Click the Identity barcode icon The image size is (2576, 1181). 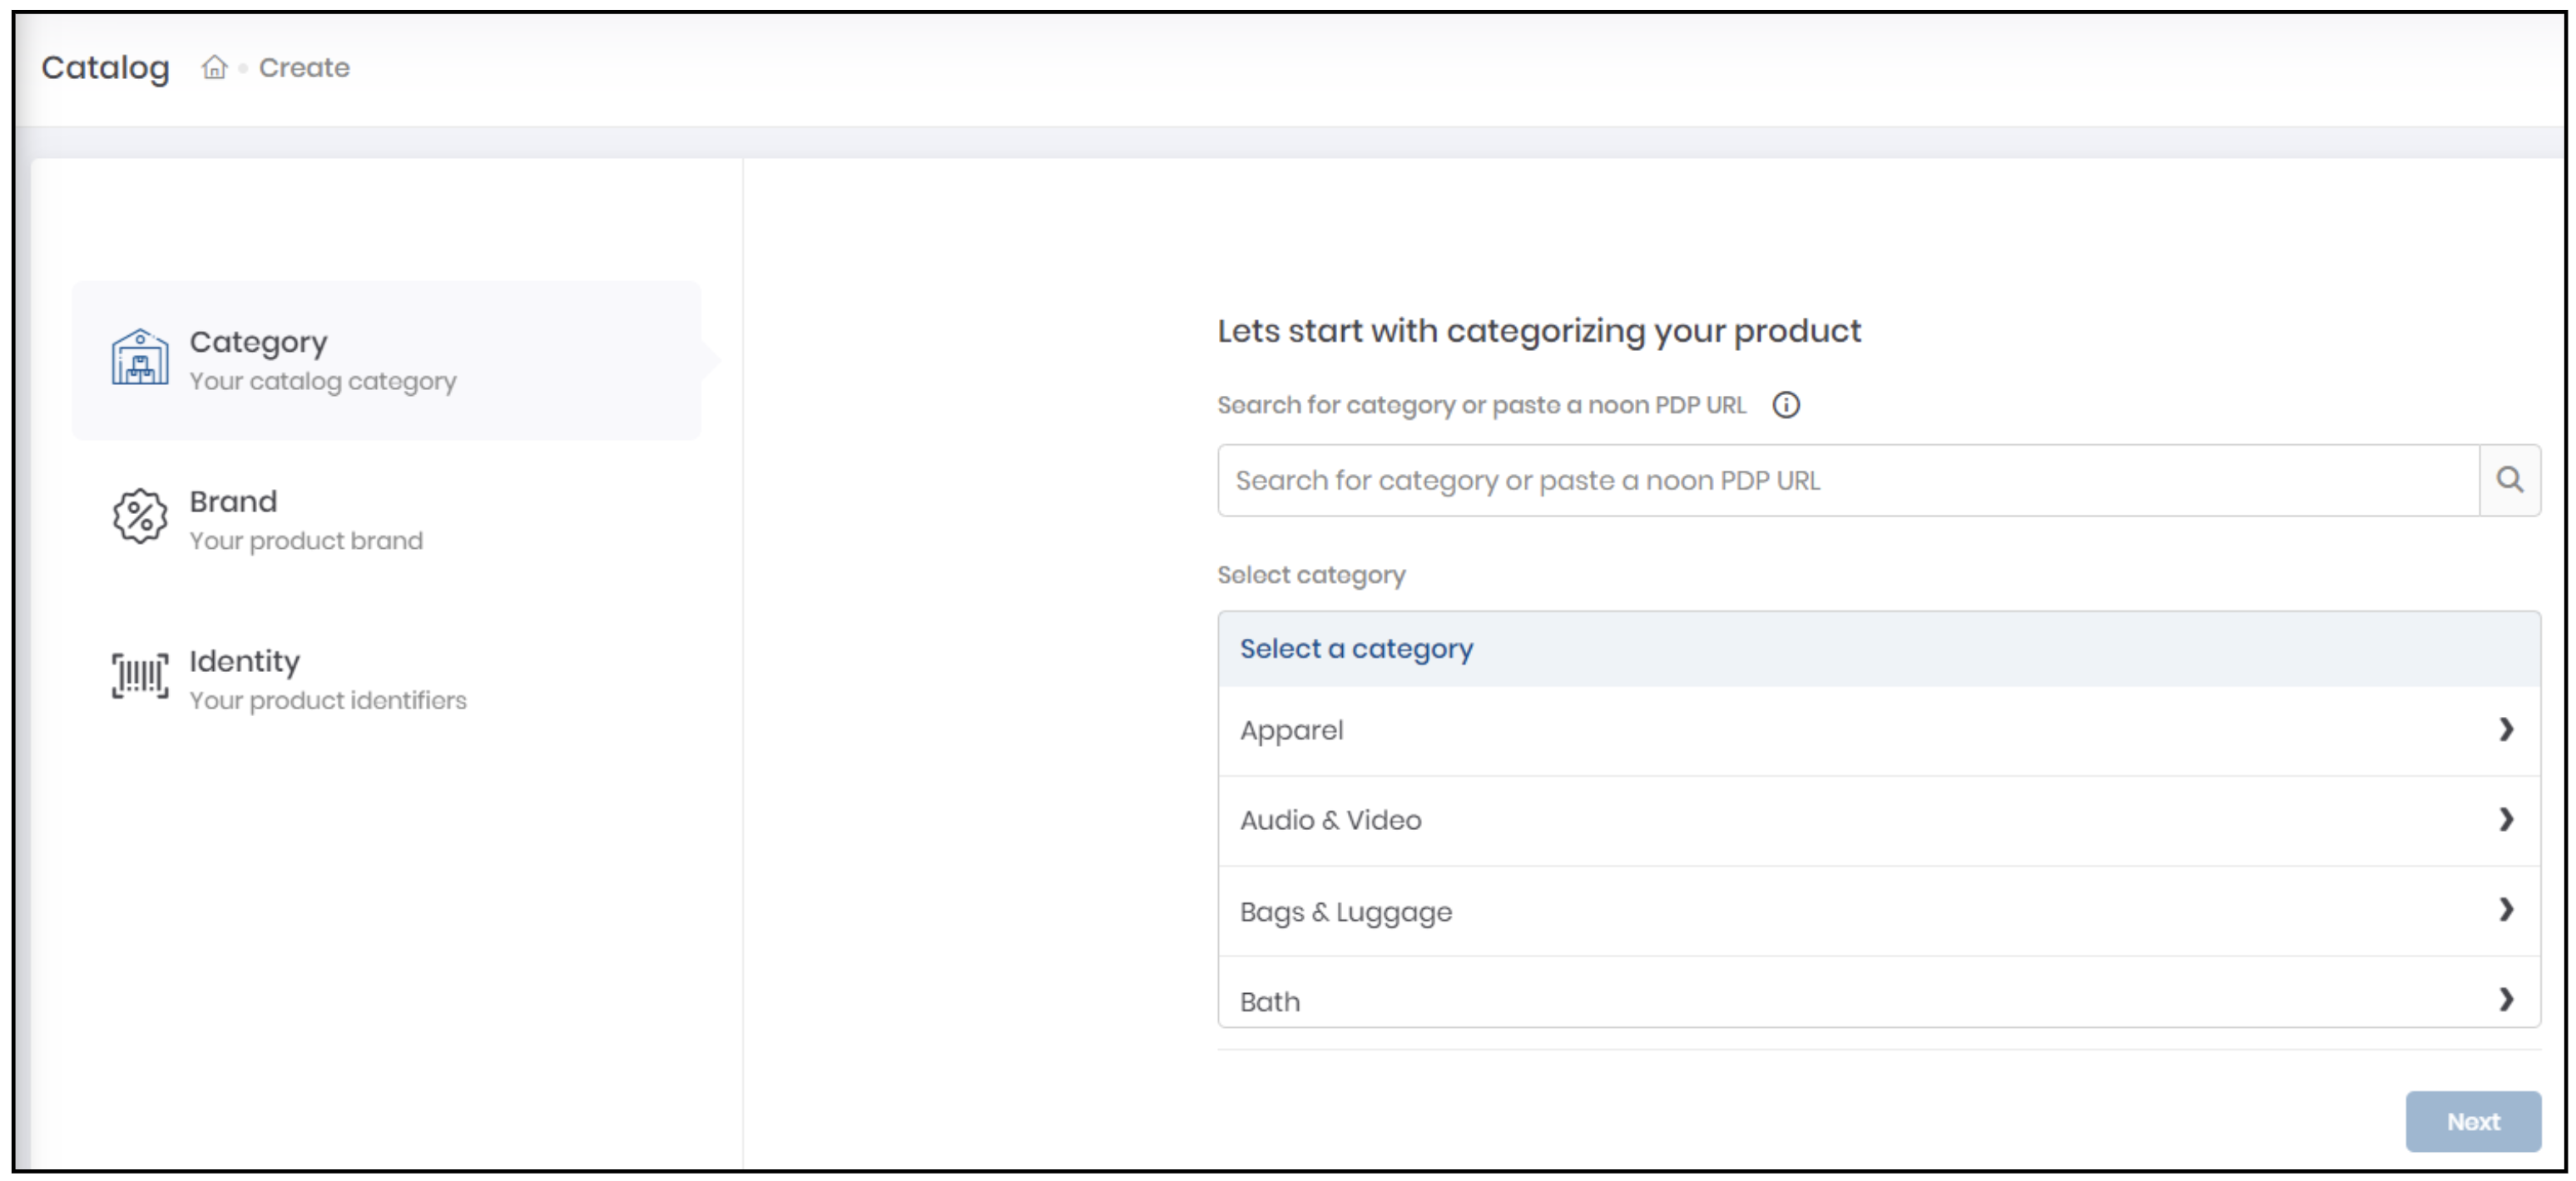139,676
